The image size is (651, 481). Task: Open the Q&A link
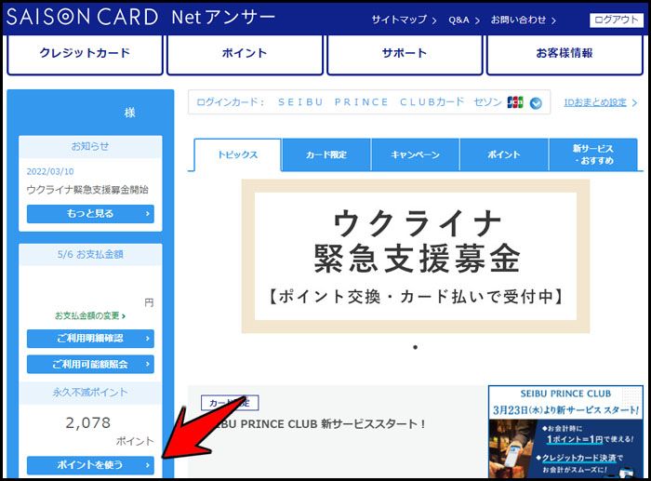tap(458, 20)
